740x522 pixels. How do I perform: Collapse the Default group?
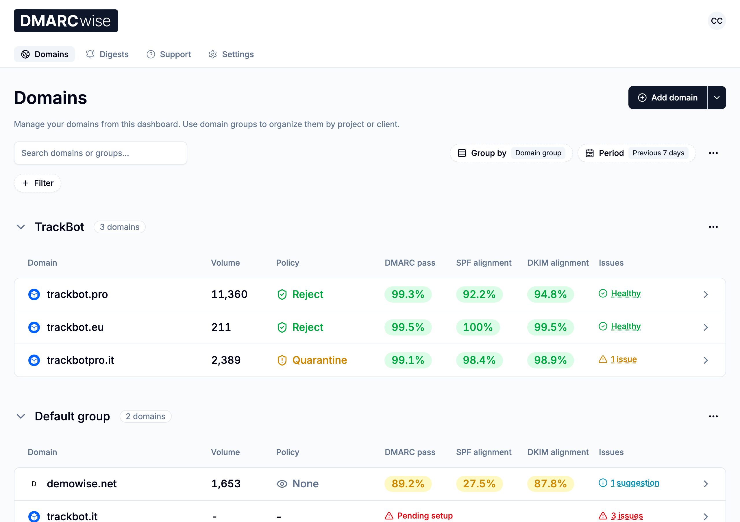21,416
